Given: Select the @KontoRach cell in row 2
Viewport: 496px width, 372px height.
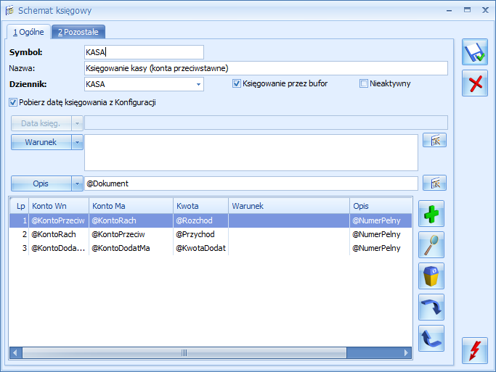Looking at the screenshot, I should click(59, 234).
